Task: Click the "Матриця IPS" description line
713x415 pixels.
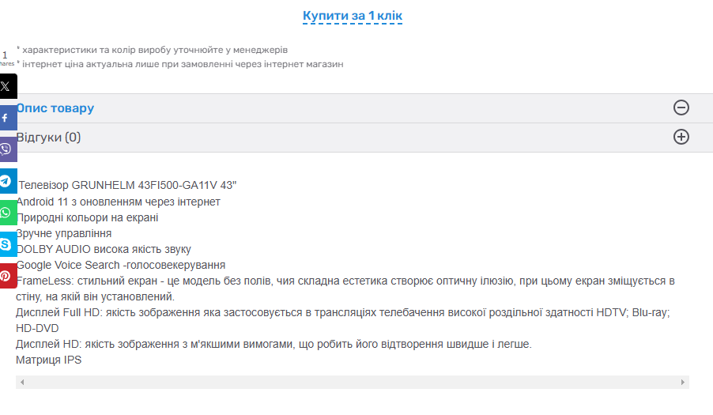Action: pyautogui.click(x=49, y=360)
